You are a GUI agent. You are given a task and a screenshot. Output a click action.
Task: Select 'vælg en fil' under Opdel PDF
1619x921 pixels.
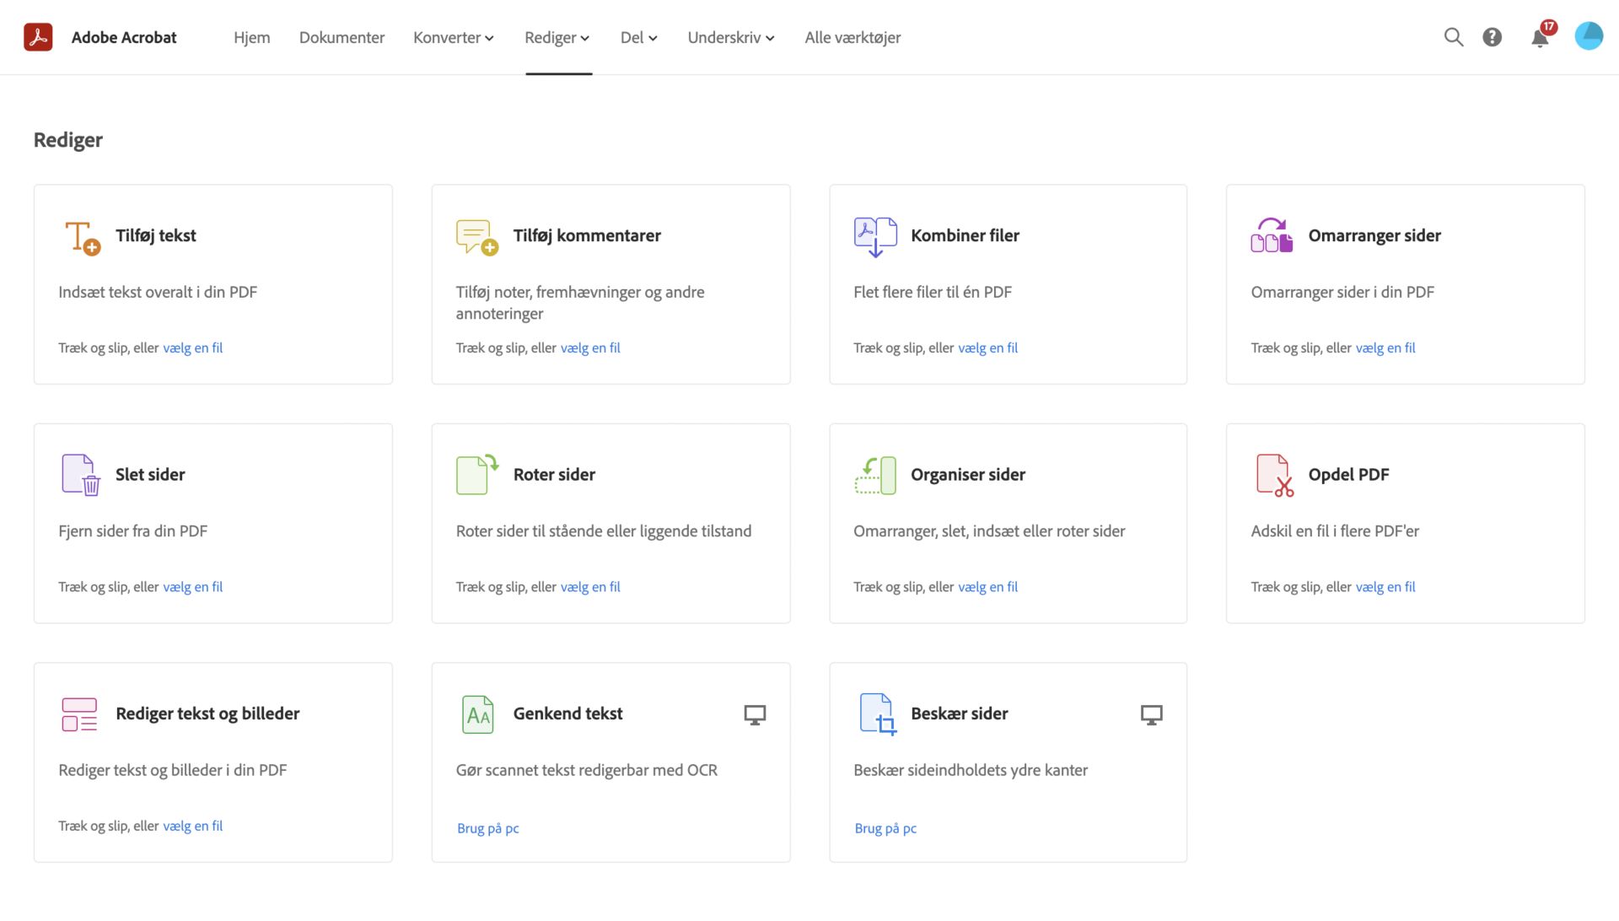tap(1385, 587)
